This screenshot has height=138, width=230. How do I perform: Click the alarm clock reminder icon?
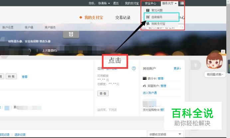71,34
